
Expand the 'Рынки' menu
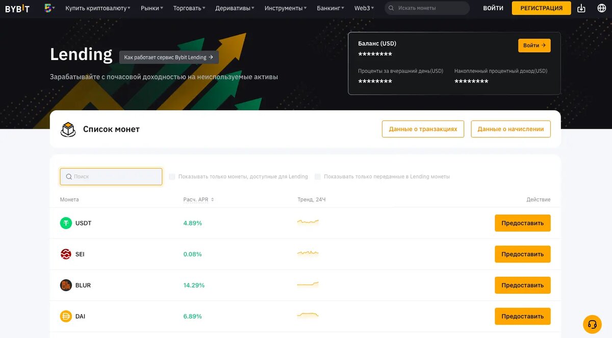[152, 8]
